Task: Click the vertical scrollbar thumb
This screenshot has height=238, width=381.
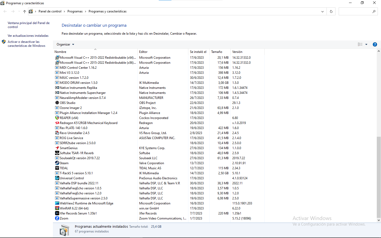Action: (379, 177)
